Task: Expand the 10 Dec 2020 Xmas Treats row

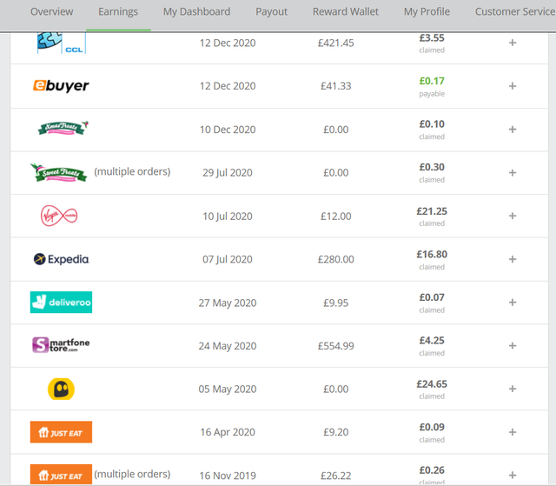Action: [513, 130]
